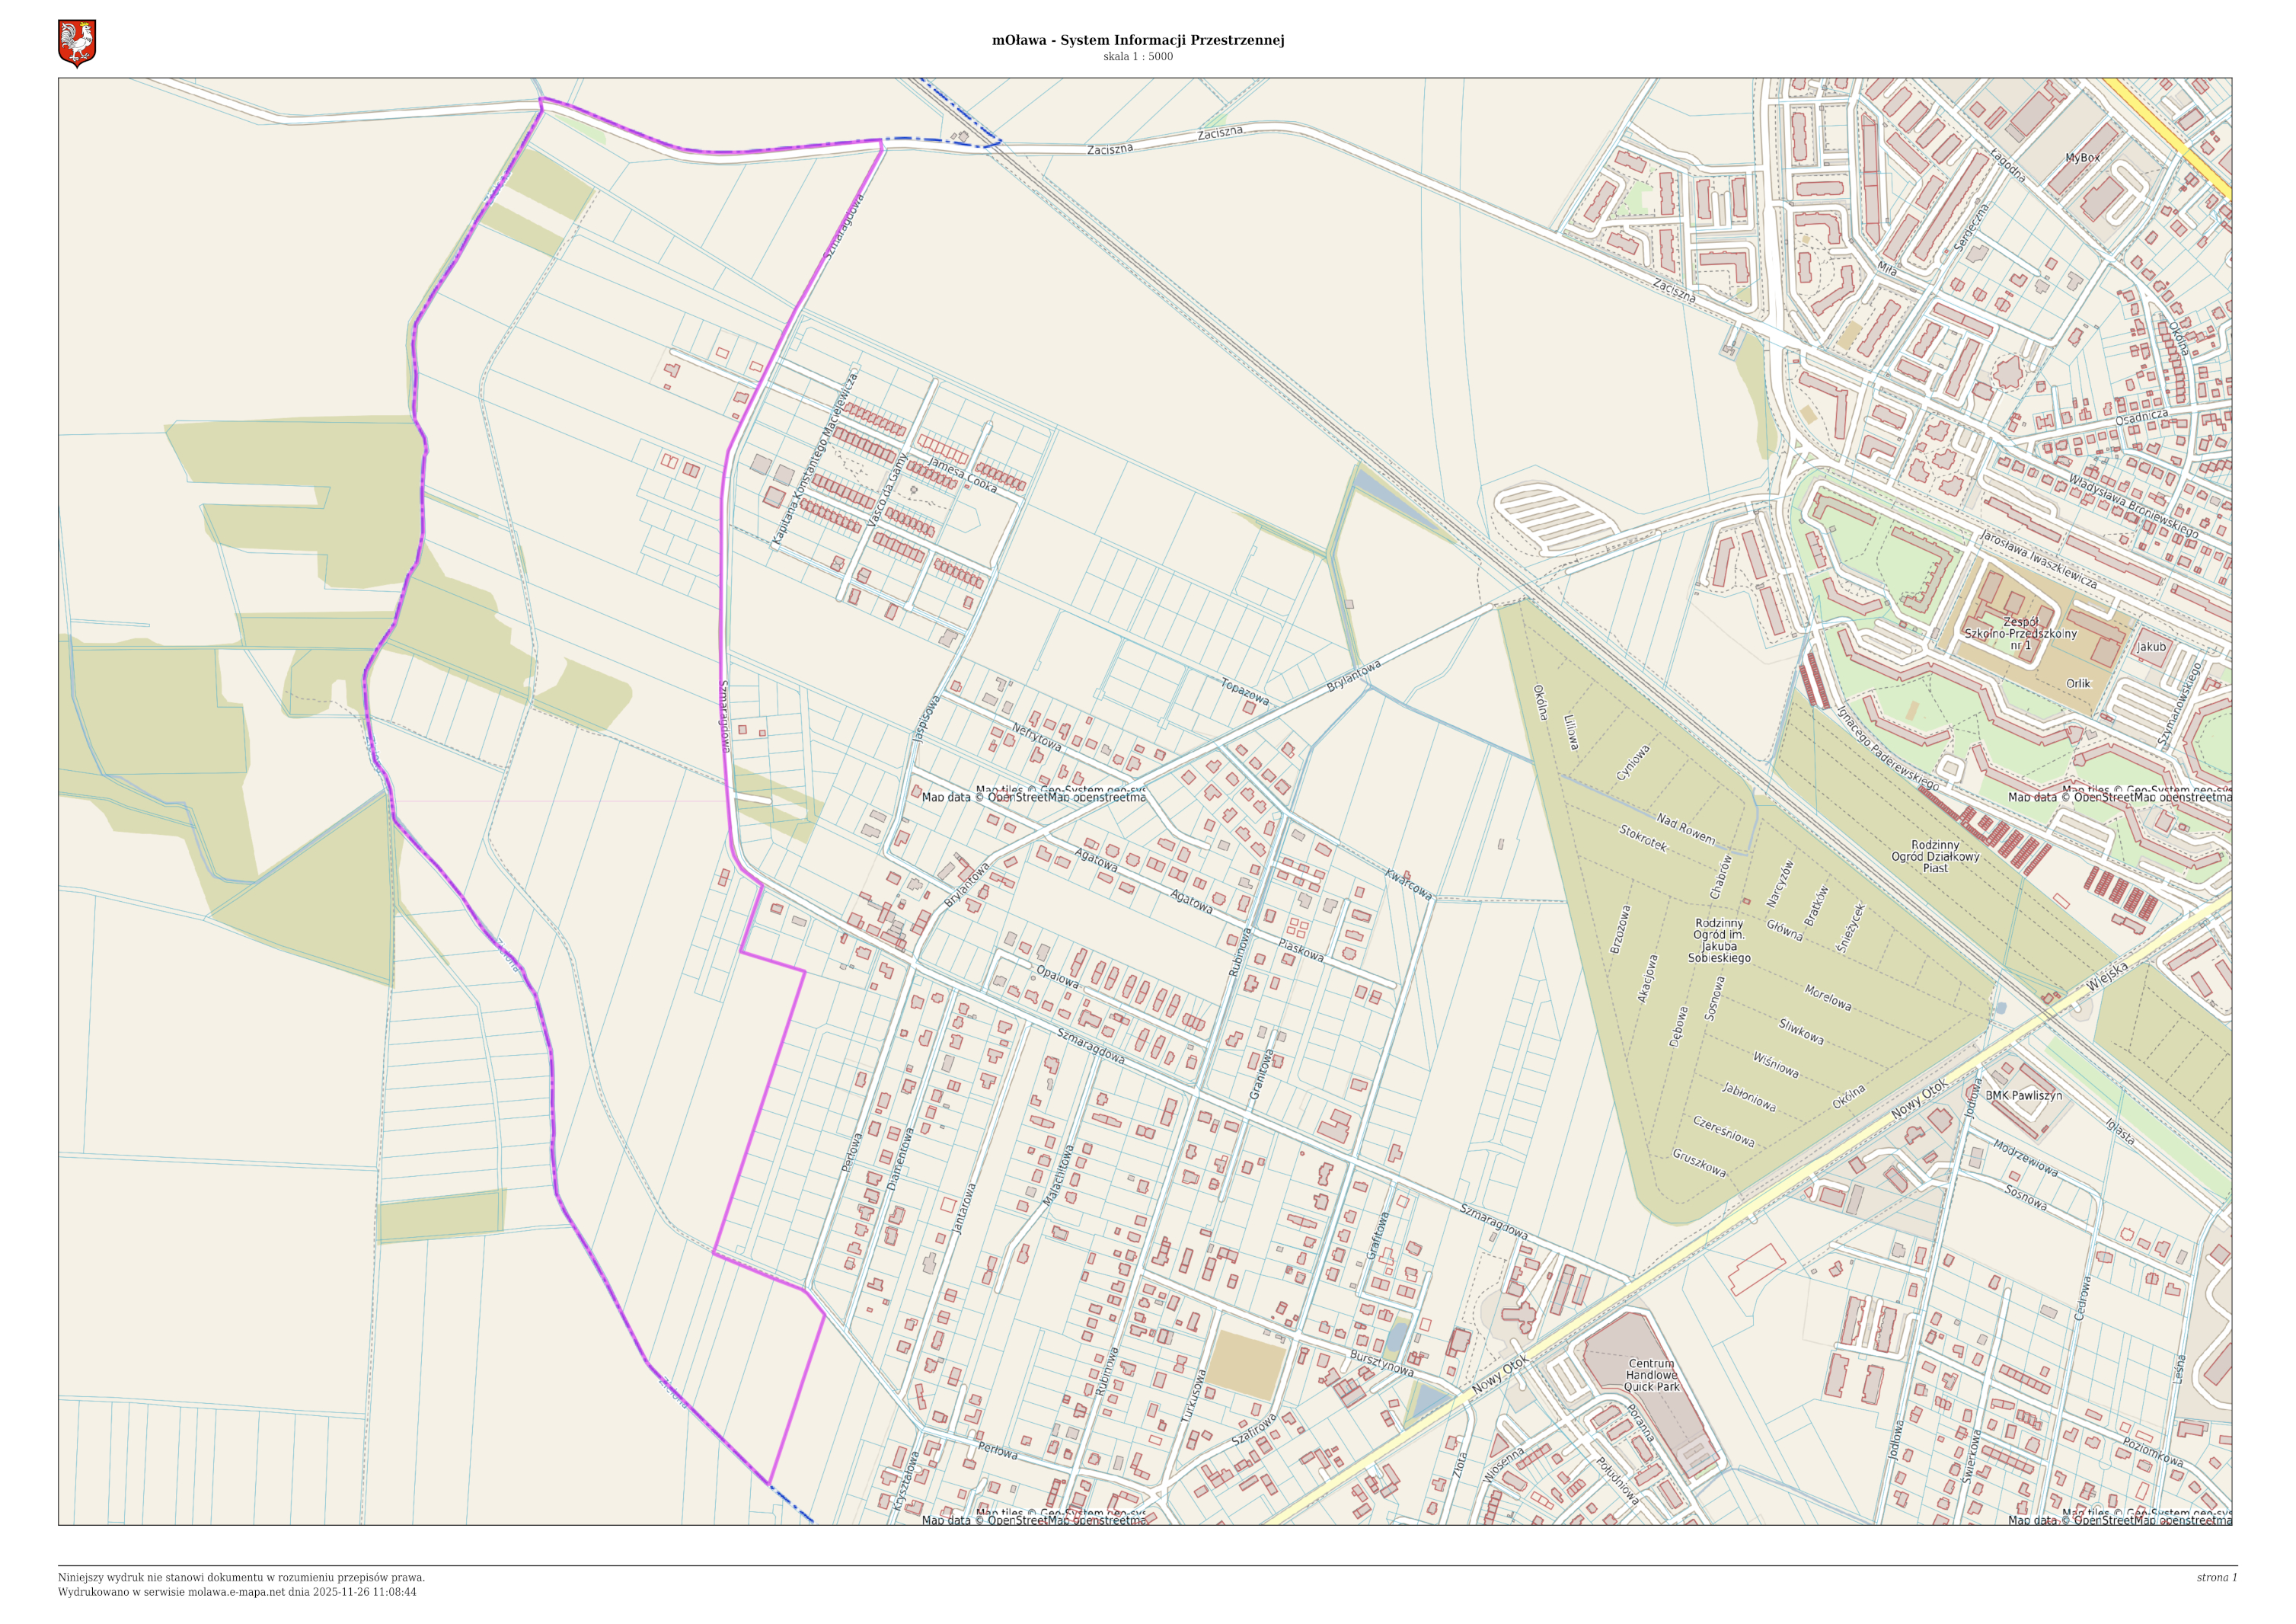This screenshot has width=2296, height=1624.
Task: Click the Topazowa street label
Action: (1244, 691)
